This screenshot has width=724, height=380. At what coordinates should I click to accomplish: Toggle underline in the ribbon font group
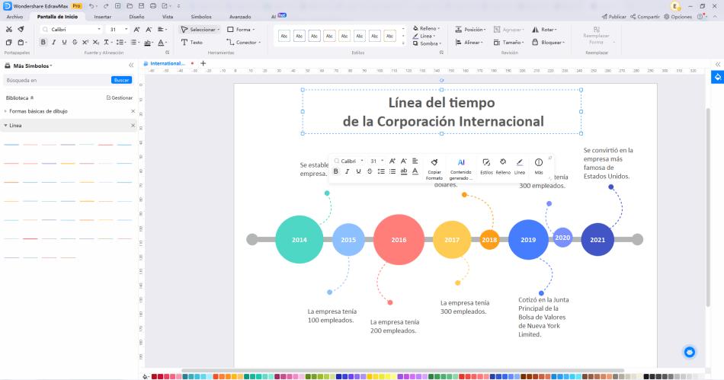pos(64,43)
